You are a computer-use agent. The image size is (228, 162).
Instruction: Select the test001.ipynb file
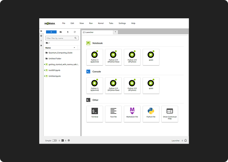click(62, 70)
